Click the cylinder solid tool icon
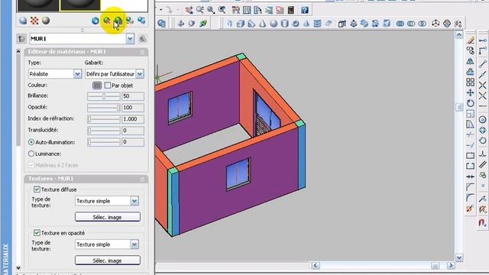Image resolution: width=489 pixels, height=275 pixels. click(284, 24)
